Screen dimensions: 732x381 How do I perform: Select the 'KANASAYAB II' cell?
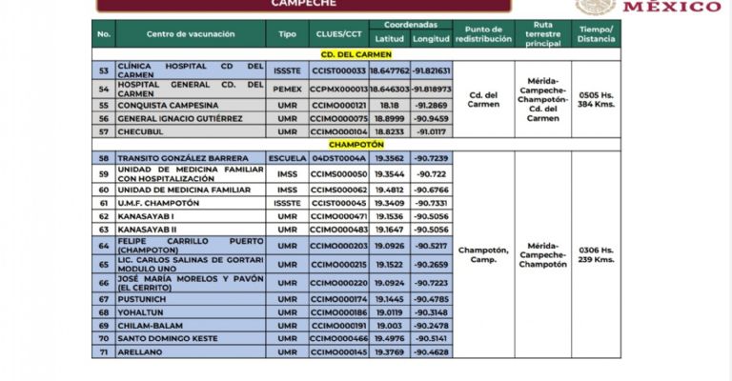point(191,230)
